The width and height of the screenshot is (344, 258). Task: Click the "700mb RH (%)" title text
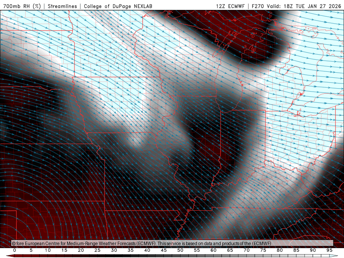(x=22, y=6)
